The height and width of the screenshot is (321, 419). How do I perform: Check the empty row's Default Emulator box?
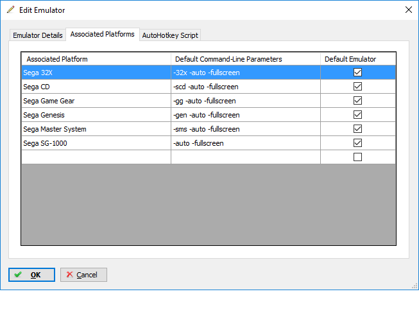[357, 157]
